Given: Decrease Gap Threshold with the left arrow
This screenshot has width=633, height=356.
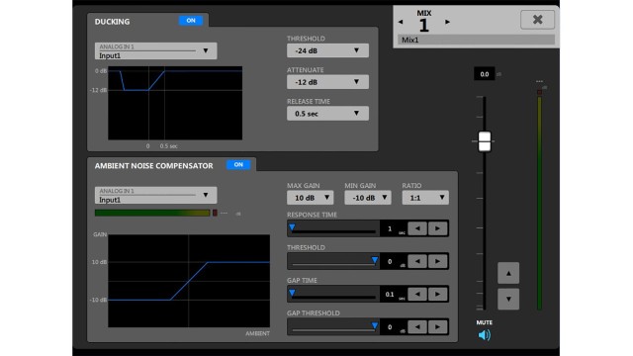Looking at the screenshot, I should point(417,327).
